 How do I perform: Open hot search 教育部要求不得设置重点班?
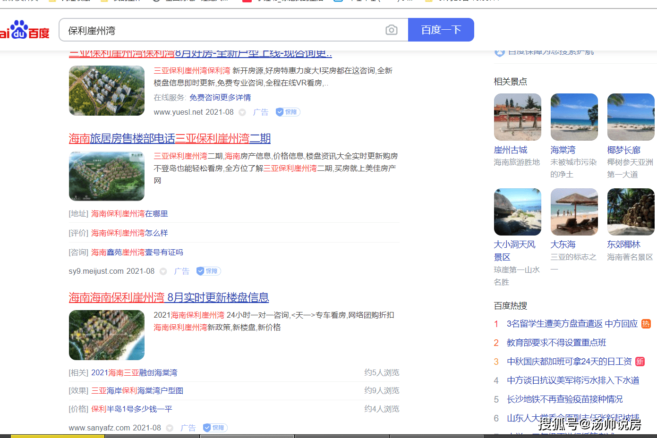coord(556,342)
